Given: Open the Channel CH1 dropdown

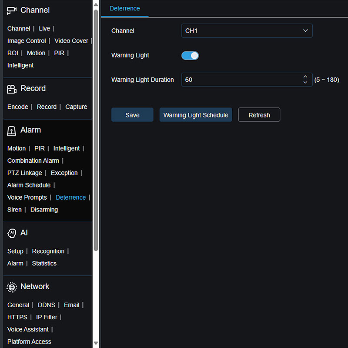Looking at the screenshot, I should (x=247, y=31).
